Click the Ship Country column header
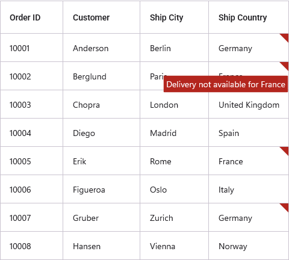The image size is (289, 260). pos(249,17)
